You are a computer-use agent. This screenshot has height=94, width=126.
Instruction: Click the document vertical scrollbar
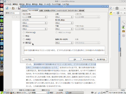(x=119, y=52)
